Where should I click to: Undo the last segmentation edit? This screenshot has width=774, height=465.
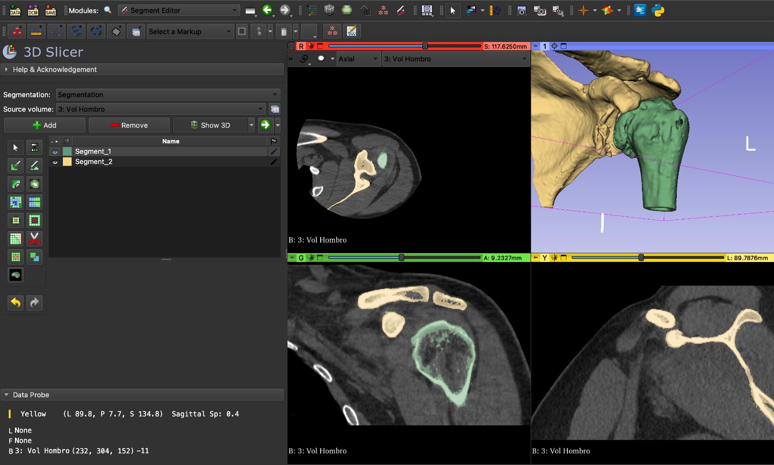coord(15,303)
